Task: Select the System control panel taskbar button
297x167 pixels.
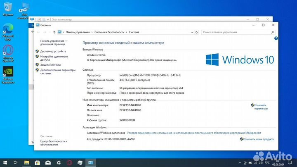Action: (90, 162)
